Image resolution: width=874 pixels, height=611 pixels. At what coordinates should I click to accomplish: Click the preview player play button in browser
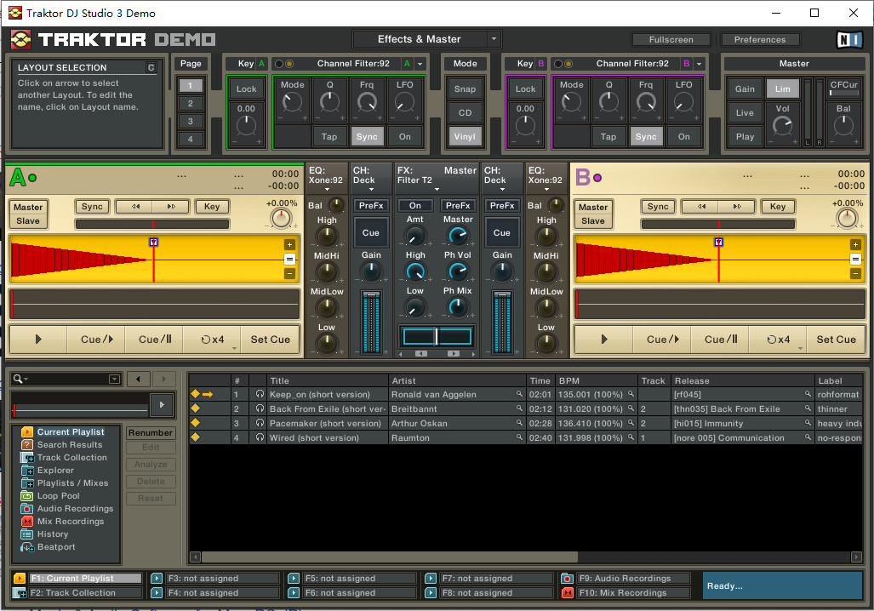click(x=162, y=406)
